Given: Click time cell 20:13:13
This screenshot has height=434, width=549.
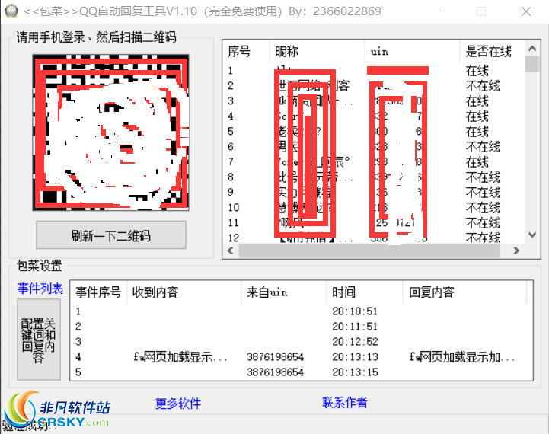Looking at the screenshot, I should [355, 356].
